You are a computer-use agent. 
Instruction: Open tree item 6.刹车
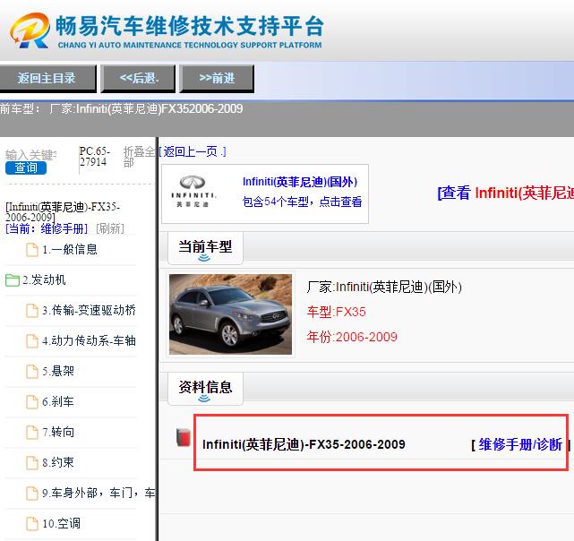[58, 402]
